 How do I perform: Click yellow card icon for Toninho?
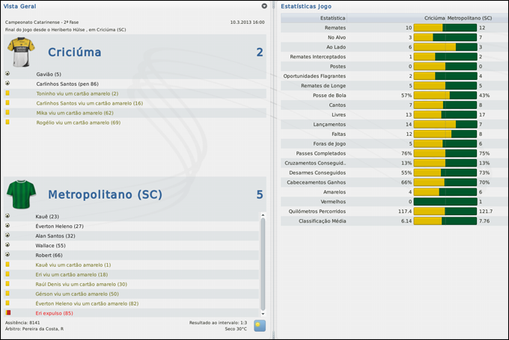[7, 93]
